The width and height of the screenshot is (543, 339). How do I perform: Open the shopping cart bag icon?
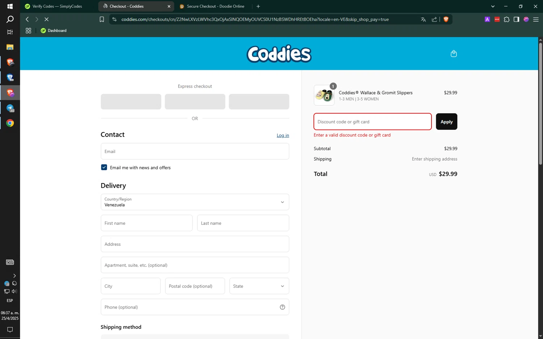point(454,54)
